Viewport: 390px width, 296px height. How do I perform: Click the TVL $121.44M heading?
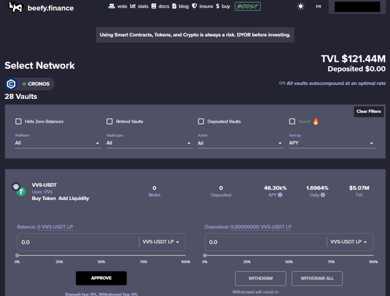pos(353,59)
